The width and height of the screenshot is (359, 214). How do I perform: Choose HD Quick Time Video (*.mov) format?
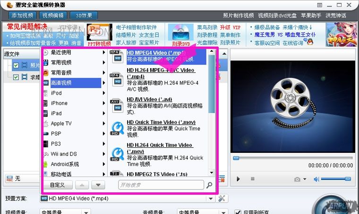tap(161, 122)
